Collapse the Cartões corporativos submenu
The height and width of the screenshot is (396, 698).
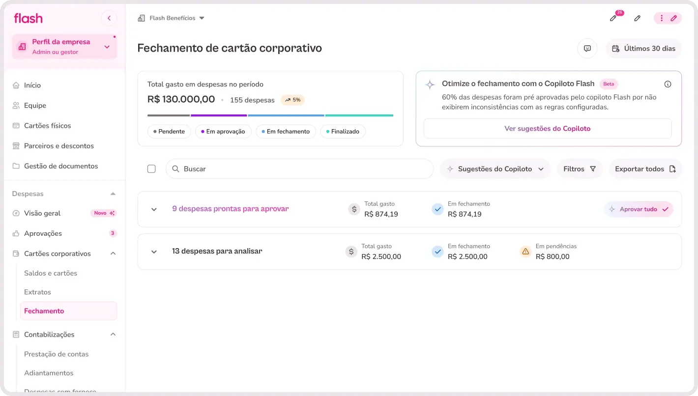point(113,254)
